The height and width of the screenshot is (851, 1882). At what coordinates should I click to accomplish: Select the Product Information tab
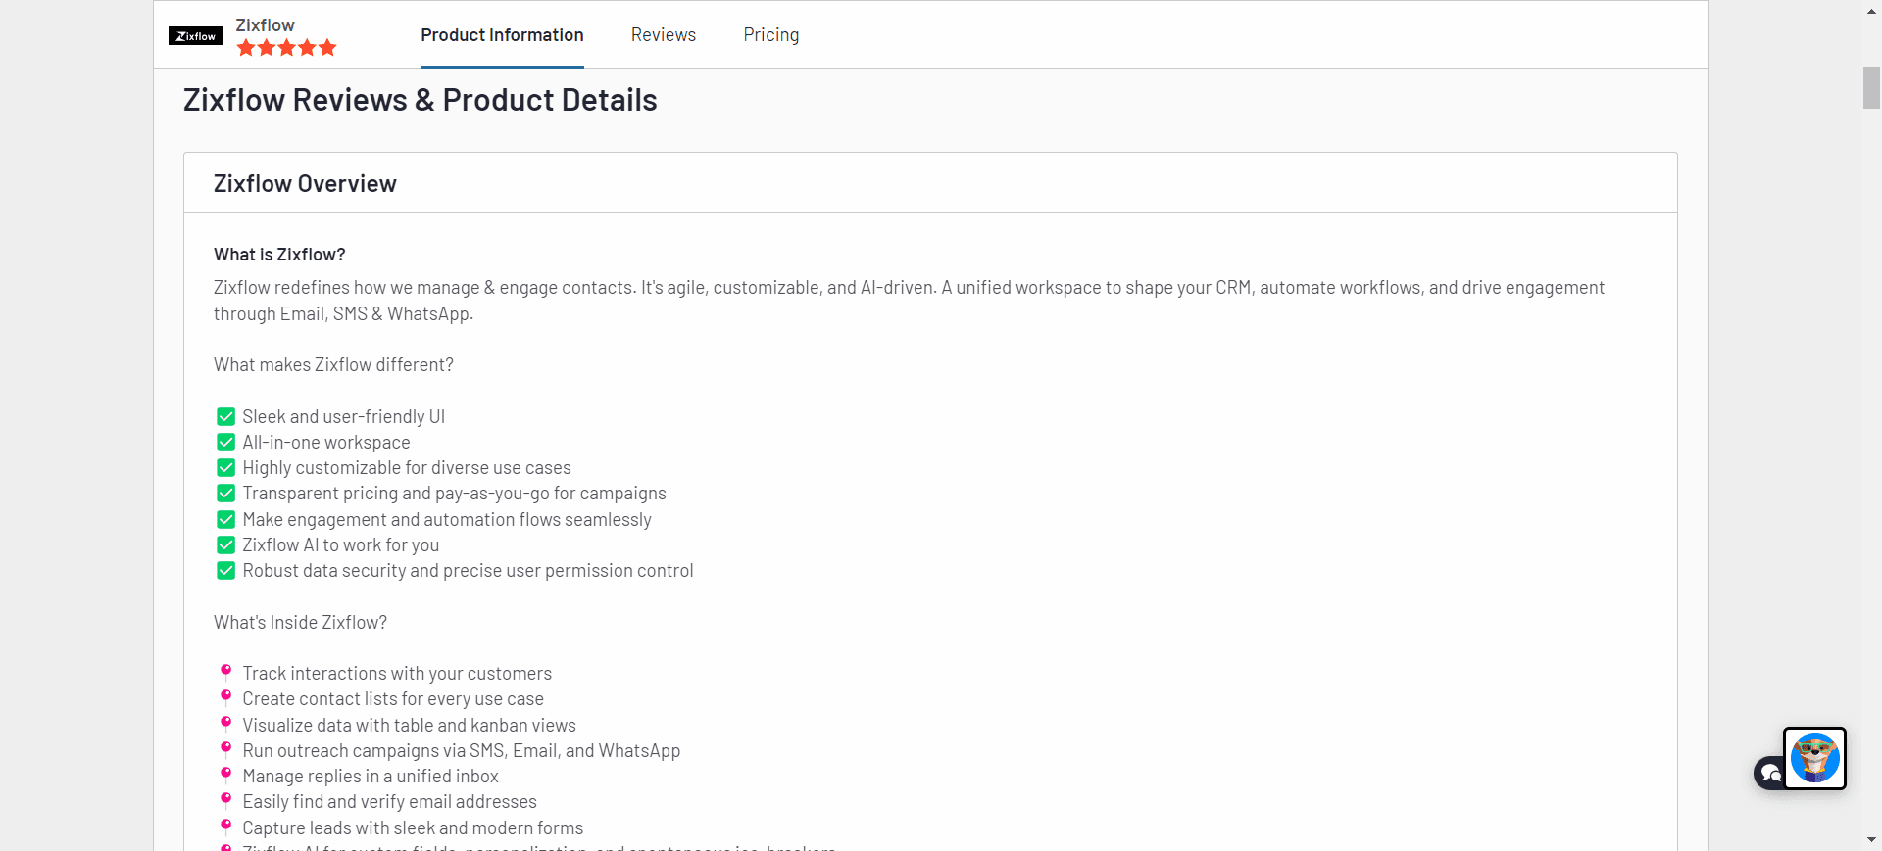501,34
